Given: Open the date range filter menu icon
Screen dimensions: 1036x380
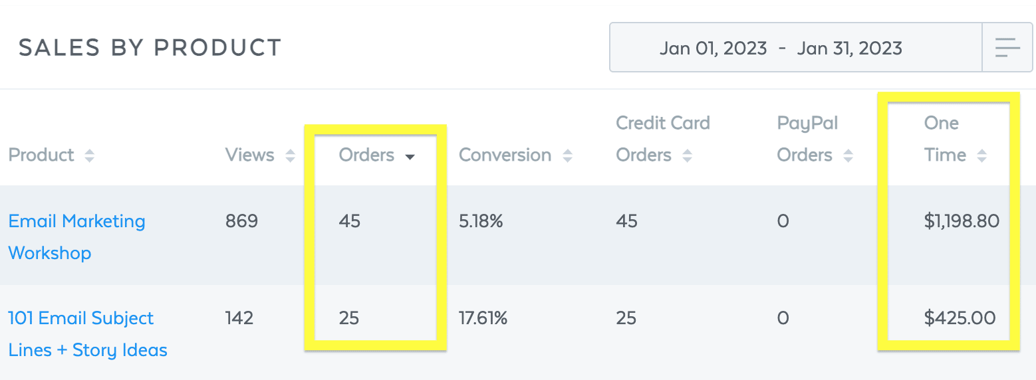Looking at the screenshot, I should (x=1007, y=47).
